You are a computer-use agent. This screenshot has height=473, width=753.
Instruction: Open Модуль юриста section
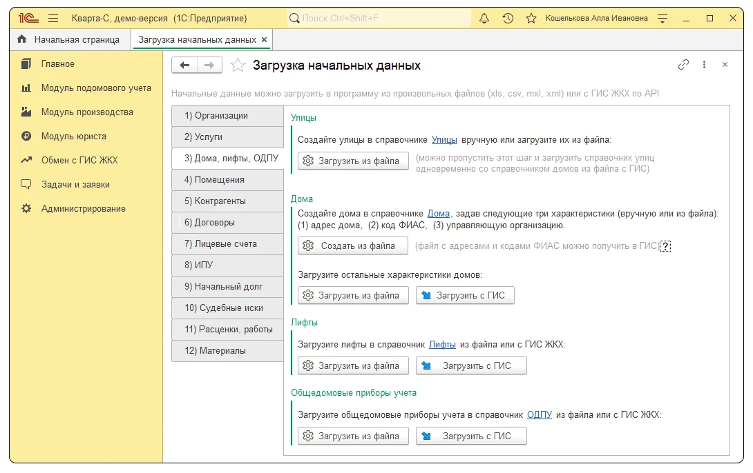point(73,136)
